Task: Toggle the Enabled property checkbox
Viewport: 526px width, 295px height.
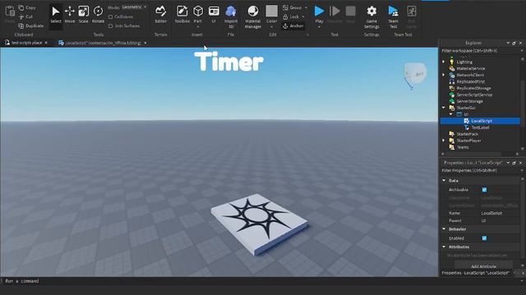Action: click(x=484, y=238)
